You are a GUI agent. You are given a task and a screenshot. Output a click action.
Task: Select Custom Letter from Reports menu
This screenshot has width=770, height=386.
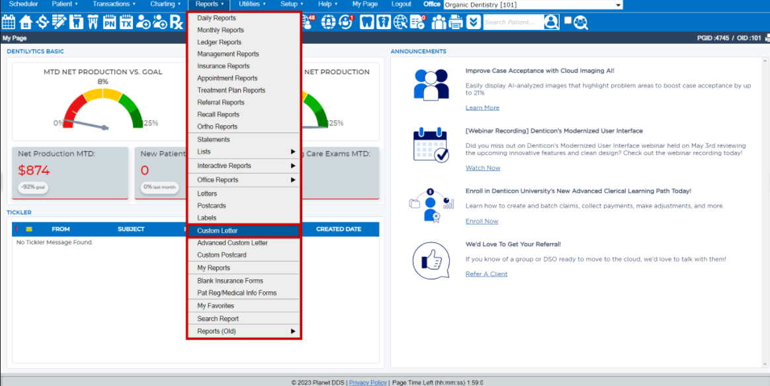[x=243, y=230]
